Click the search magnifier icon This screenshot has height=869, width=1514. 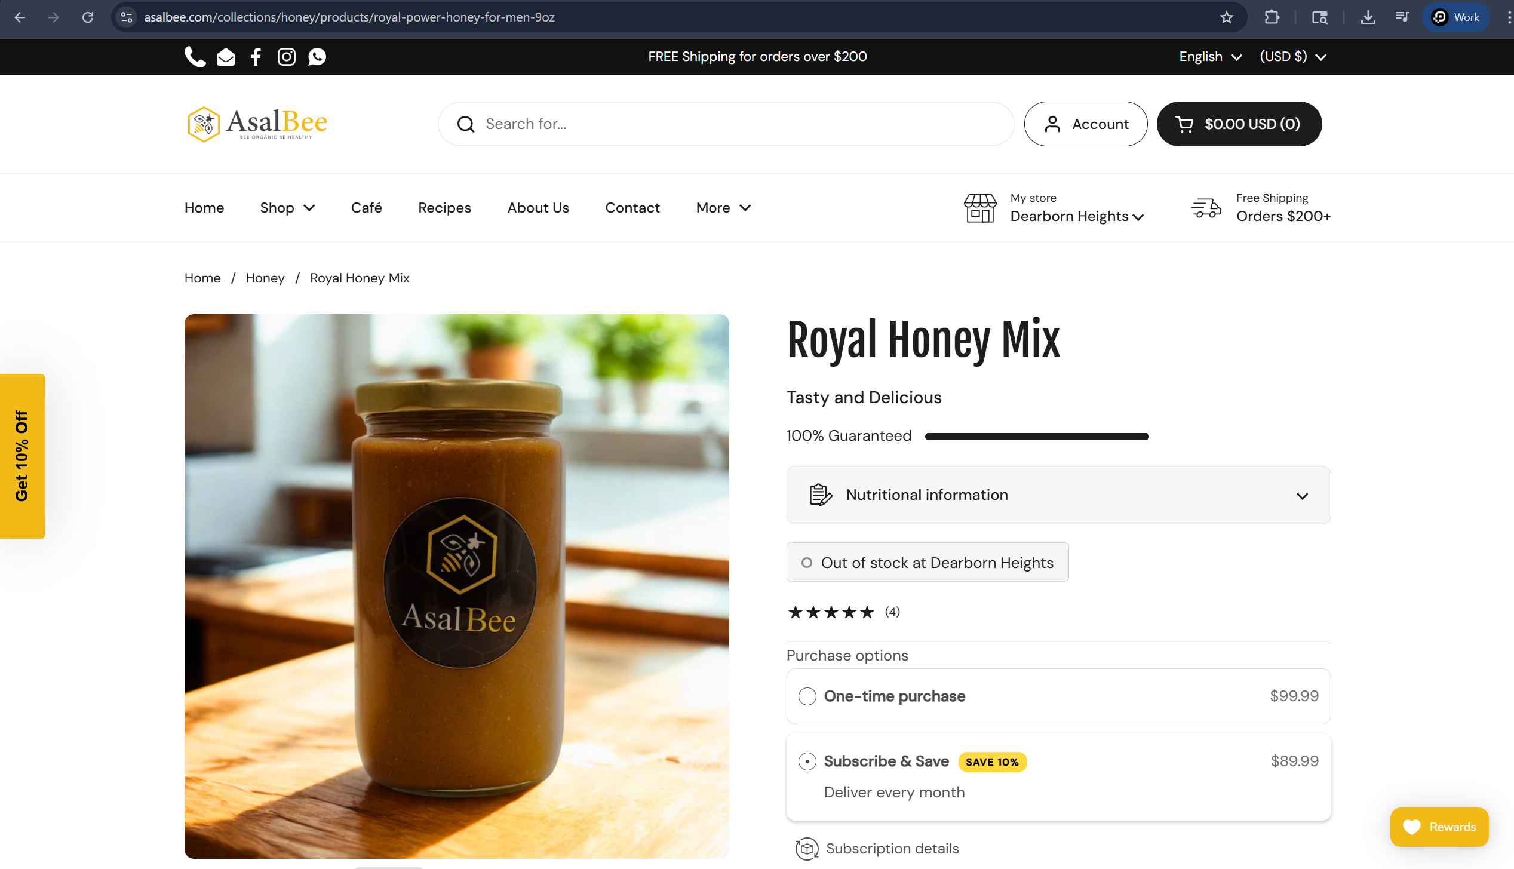click(x=466, y=124)
